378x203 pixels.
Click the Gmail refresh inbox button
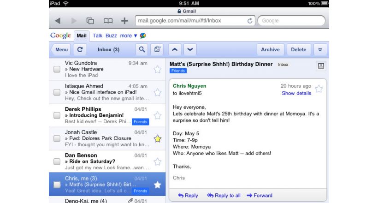80,49
